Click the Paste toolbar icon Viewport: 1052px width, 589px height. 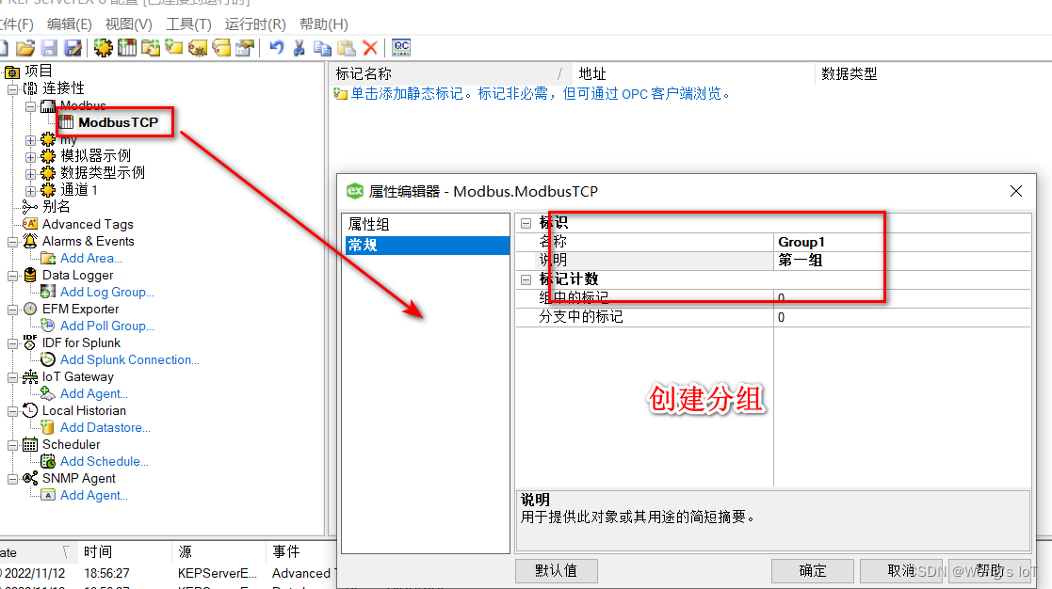[x=347, y=48]
